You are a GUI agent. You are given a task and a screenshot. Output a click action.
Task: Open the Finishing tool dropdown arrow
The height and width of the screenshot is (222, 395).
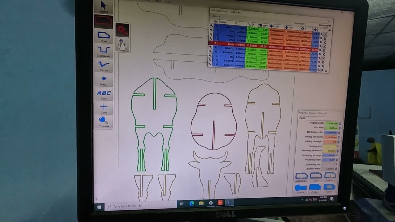coord(338,146)
